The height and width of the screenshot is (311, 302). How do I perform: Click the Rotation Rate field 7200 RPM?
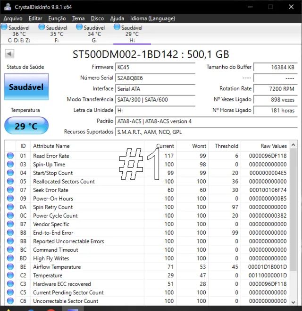coord(276,89)
